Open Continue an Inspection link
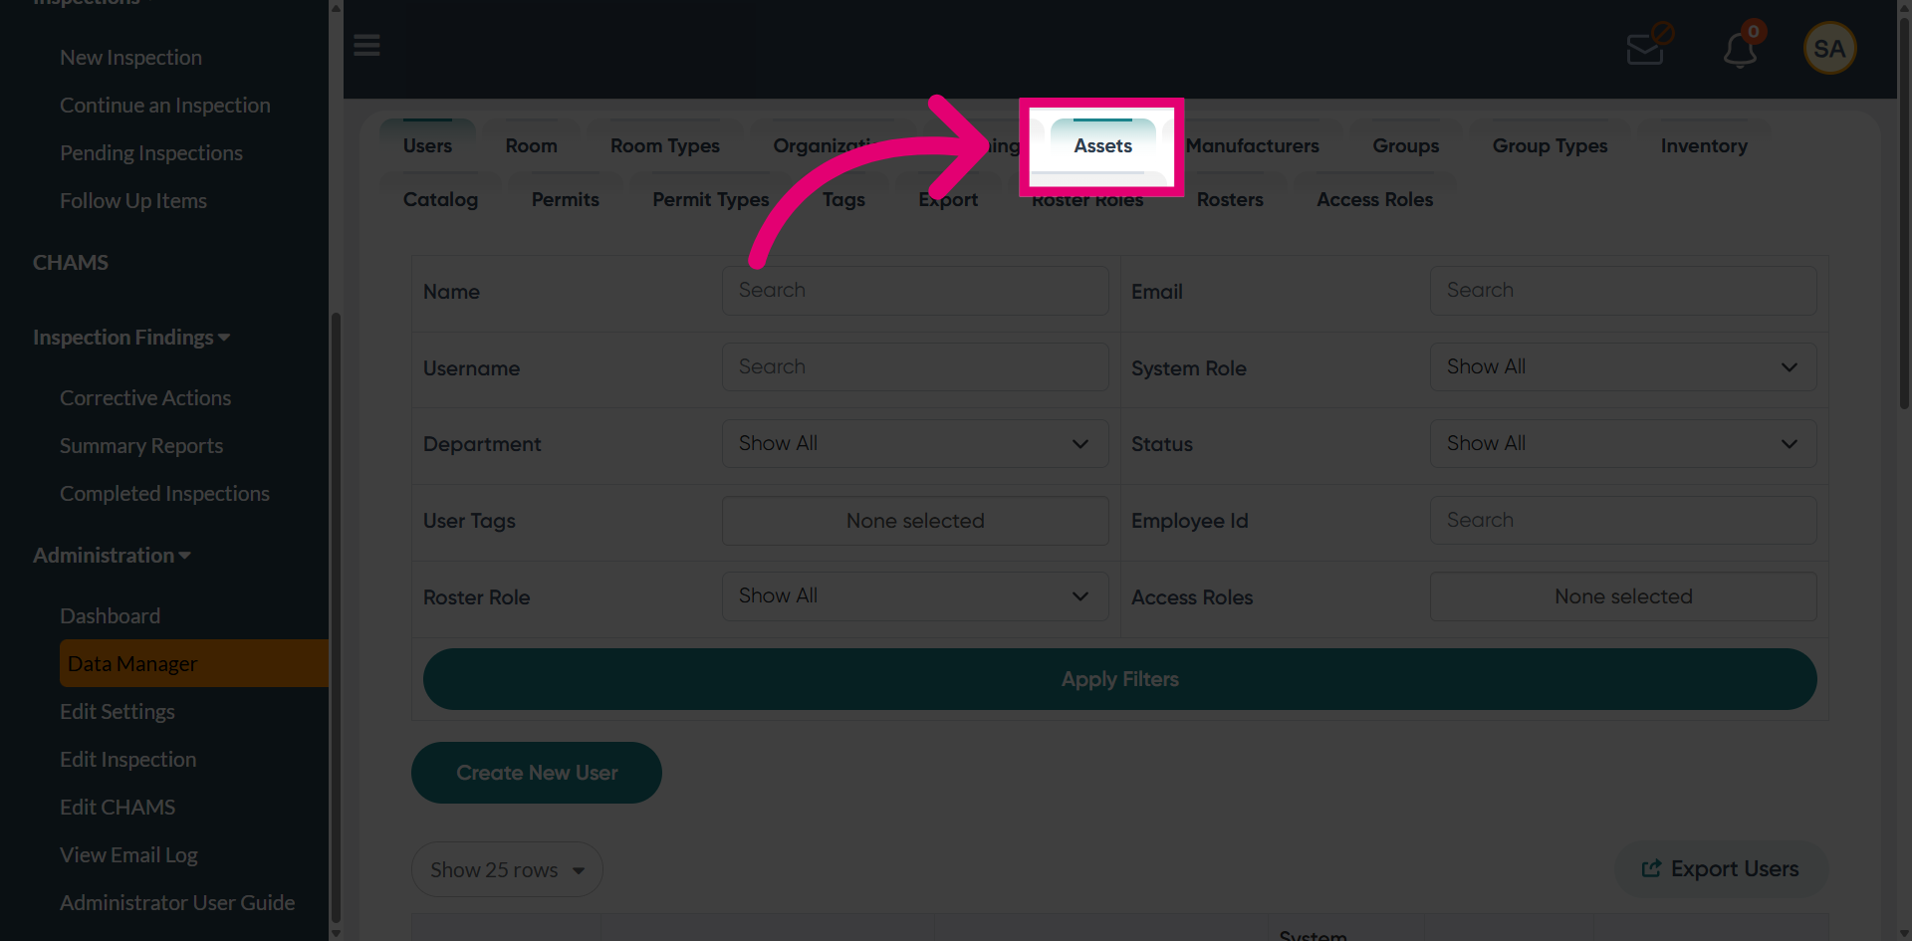1912x941 pixels. [165, 106]
